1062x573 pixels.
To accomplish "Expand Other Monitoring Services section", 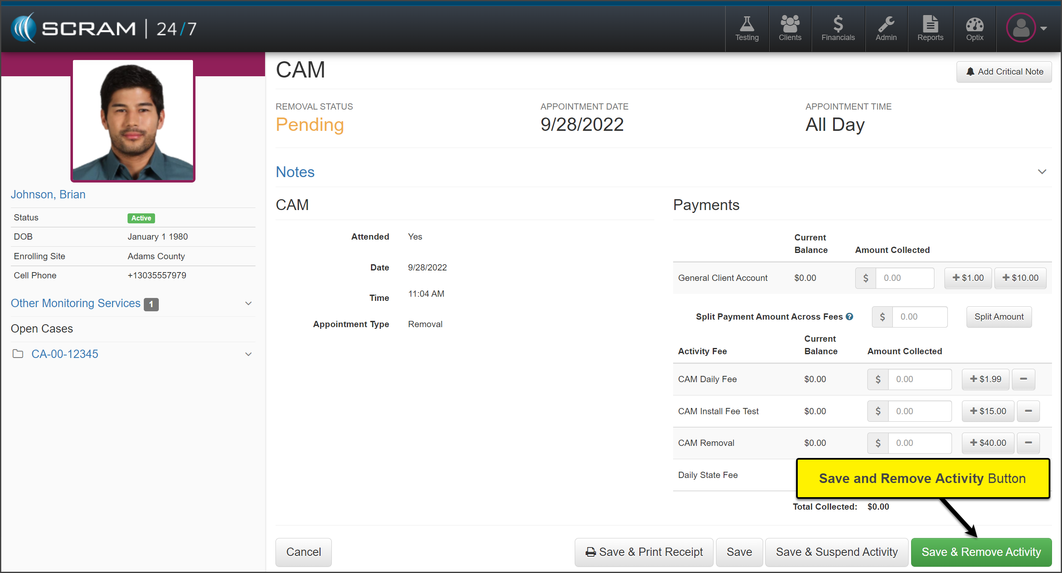I will (x=248, y=303).
